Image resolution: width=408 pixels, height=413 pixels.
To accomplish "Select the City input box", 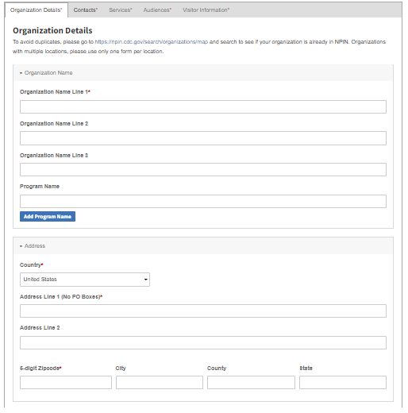I will pos(160,382).
